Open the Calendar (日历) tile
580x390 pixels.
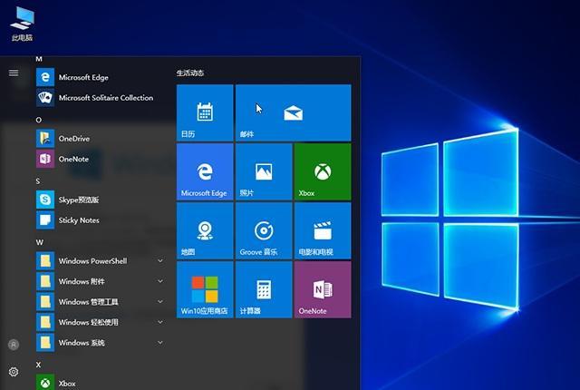tap(205, 112)
